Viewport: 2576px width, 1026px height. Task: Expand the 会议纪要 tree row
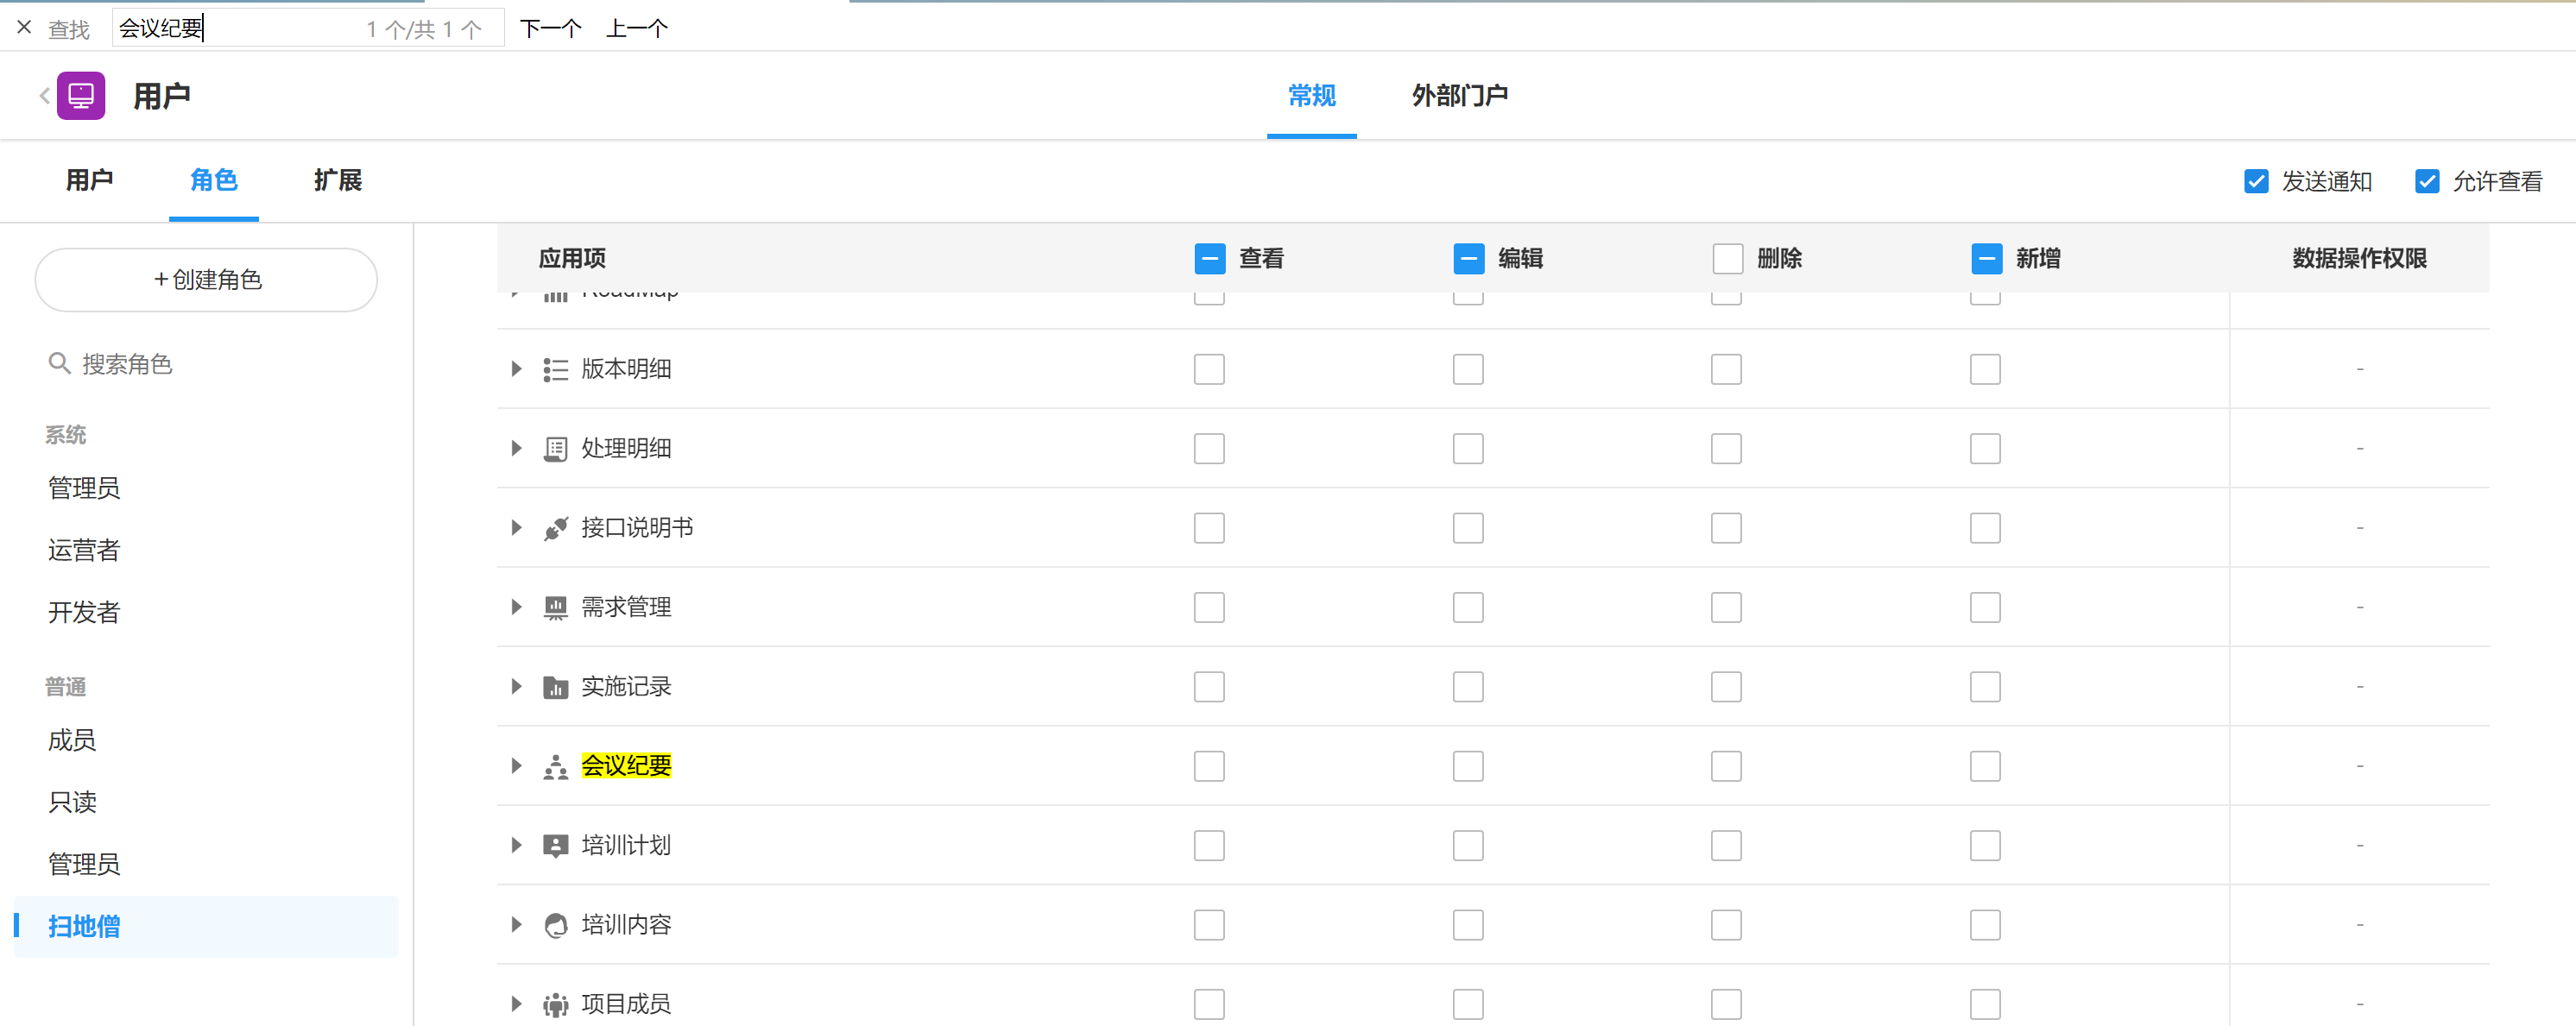pos(516,767)
